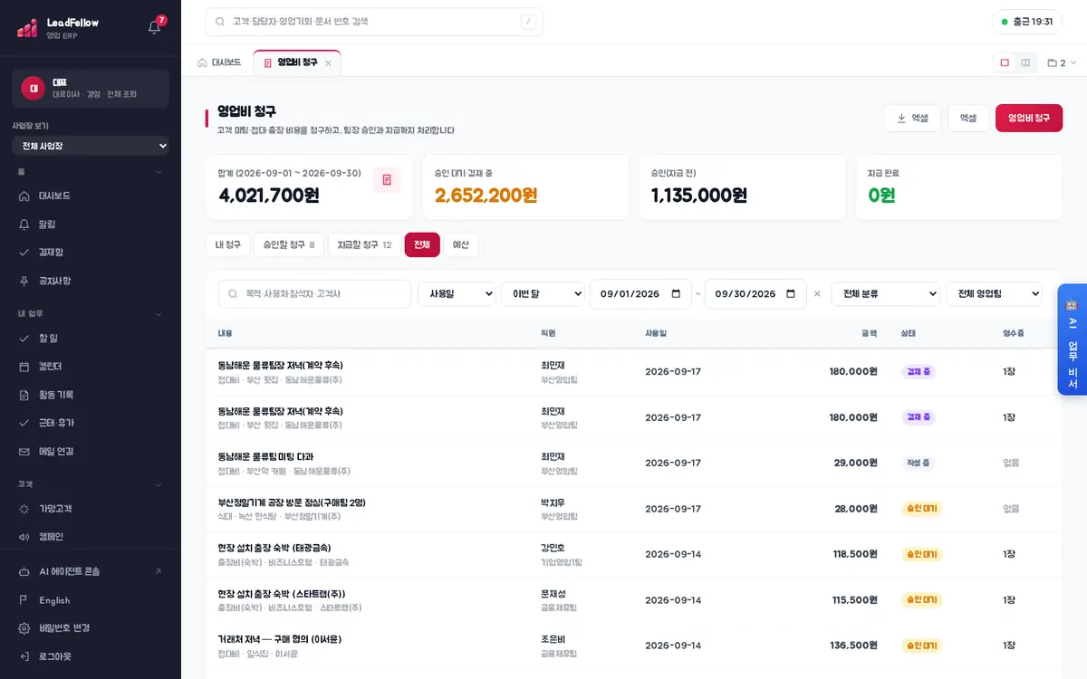Open calendar picker for 09/30/2026 date
The height and width of the screenshot is (679, 1087).
(791, 294)
